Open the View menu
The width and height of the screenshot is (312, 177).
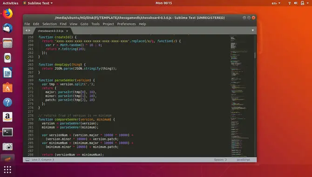click(x=74, y=24)
